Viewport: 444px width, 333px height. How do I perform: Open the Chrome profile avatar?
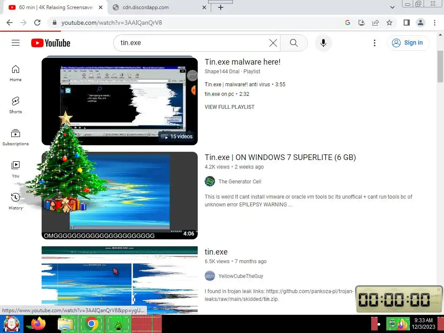click(x=421, y=23)
